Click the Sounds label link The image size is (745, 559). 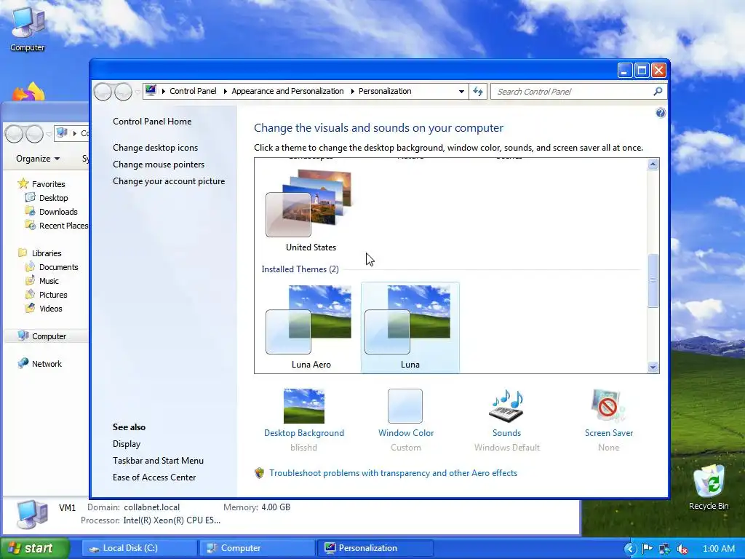506,432
